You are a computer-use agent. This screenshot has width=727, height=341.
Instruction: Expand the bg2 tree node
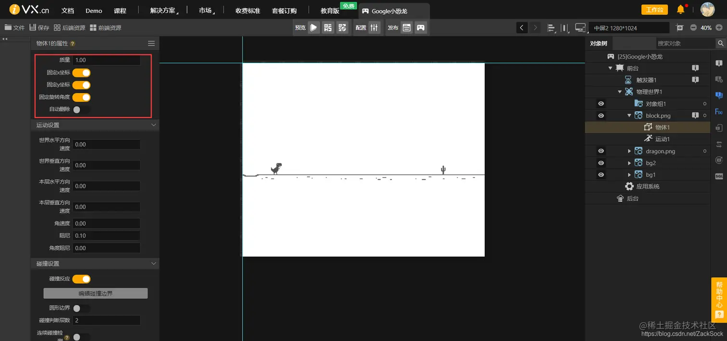pos(629,163)
